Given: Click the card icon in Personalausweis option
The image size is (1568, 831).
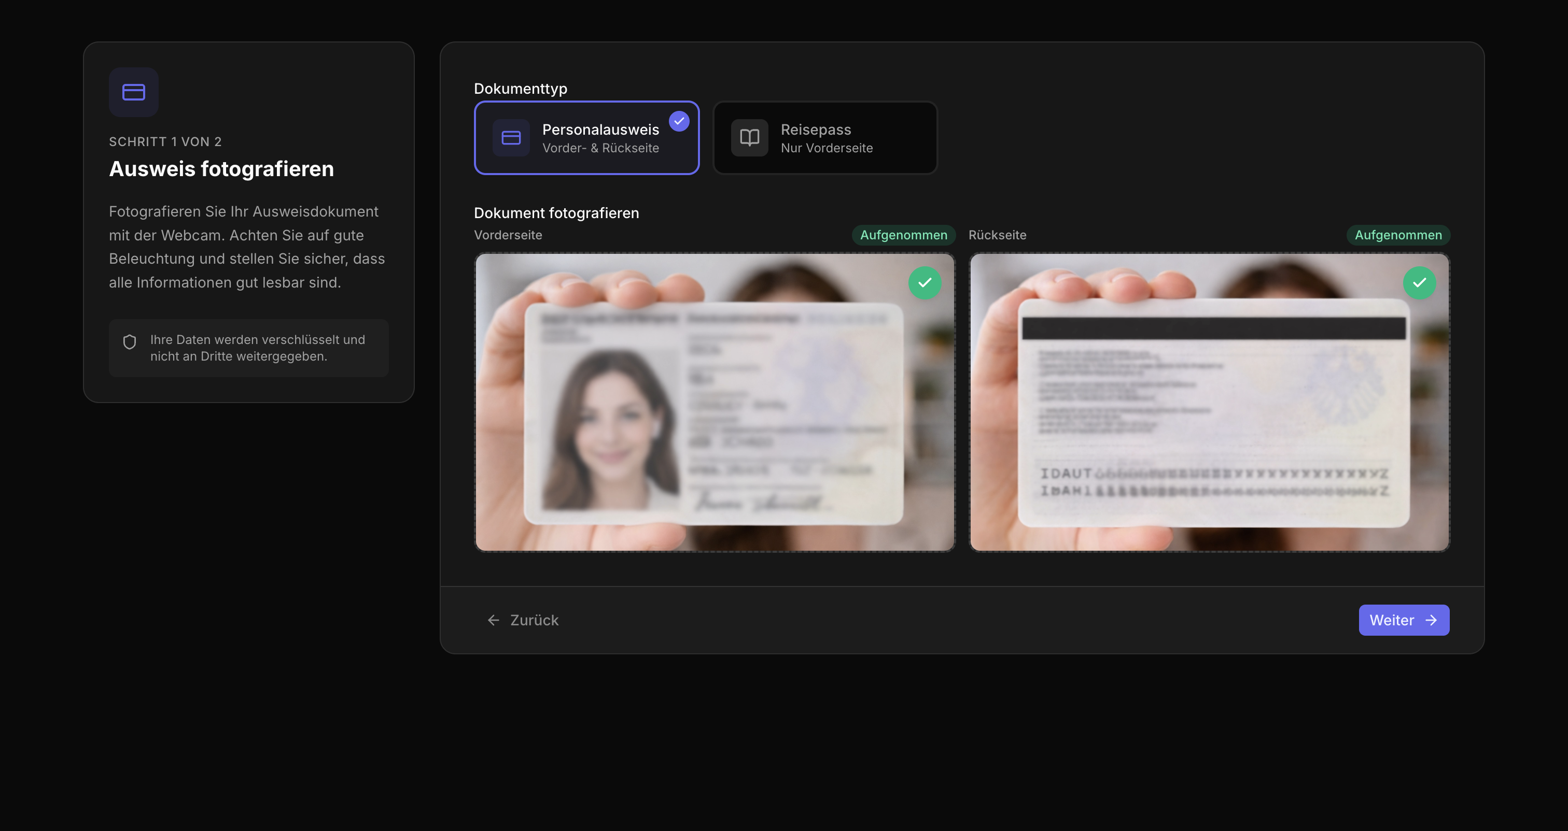Looking at the screenshot, I should 511,138.
